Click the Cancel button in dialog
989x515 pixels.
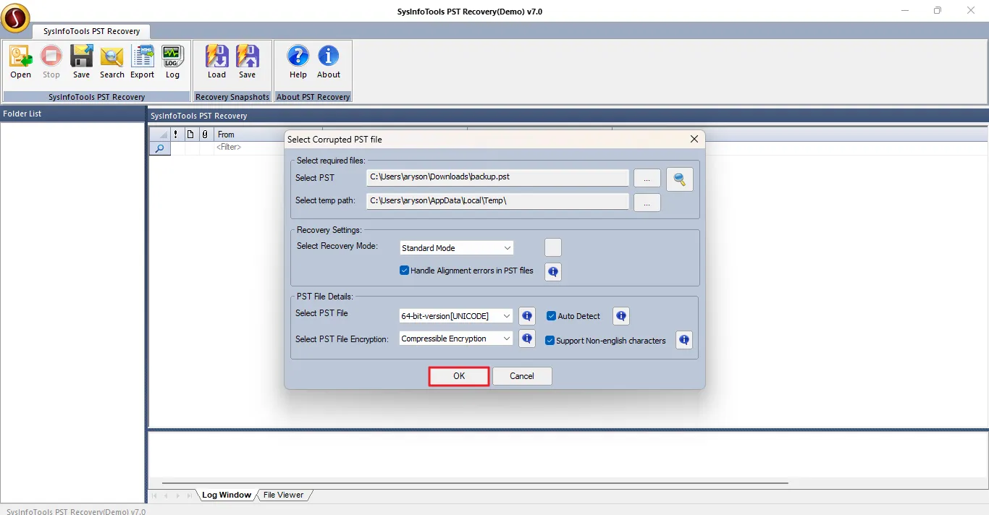tap(522, 376)
